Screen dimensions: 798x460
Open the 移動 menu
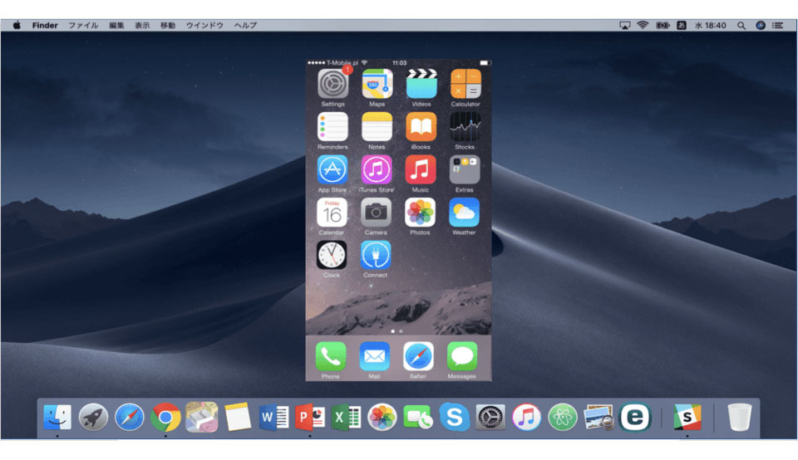168,26
